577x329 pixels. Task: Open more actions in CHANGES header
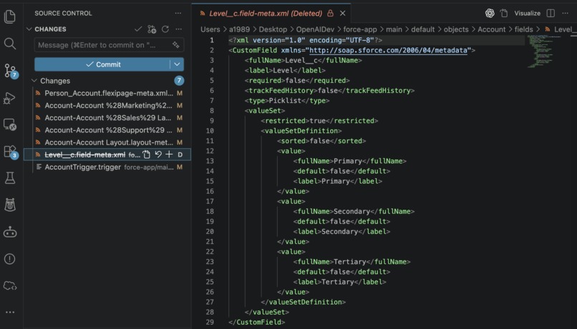click(178, 29)
